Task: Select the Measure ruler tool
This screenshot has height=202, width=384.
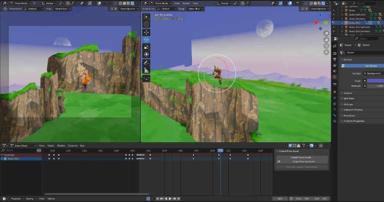Action: tap(146, 70)
